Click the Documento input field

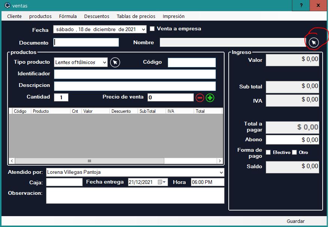click(x=86, y=42)
